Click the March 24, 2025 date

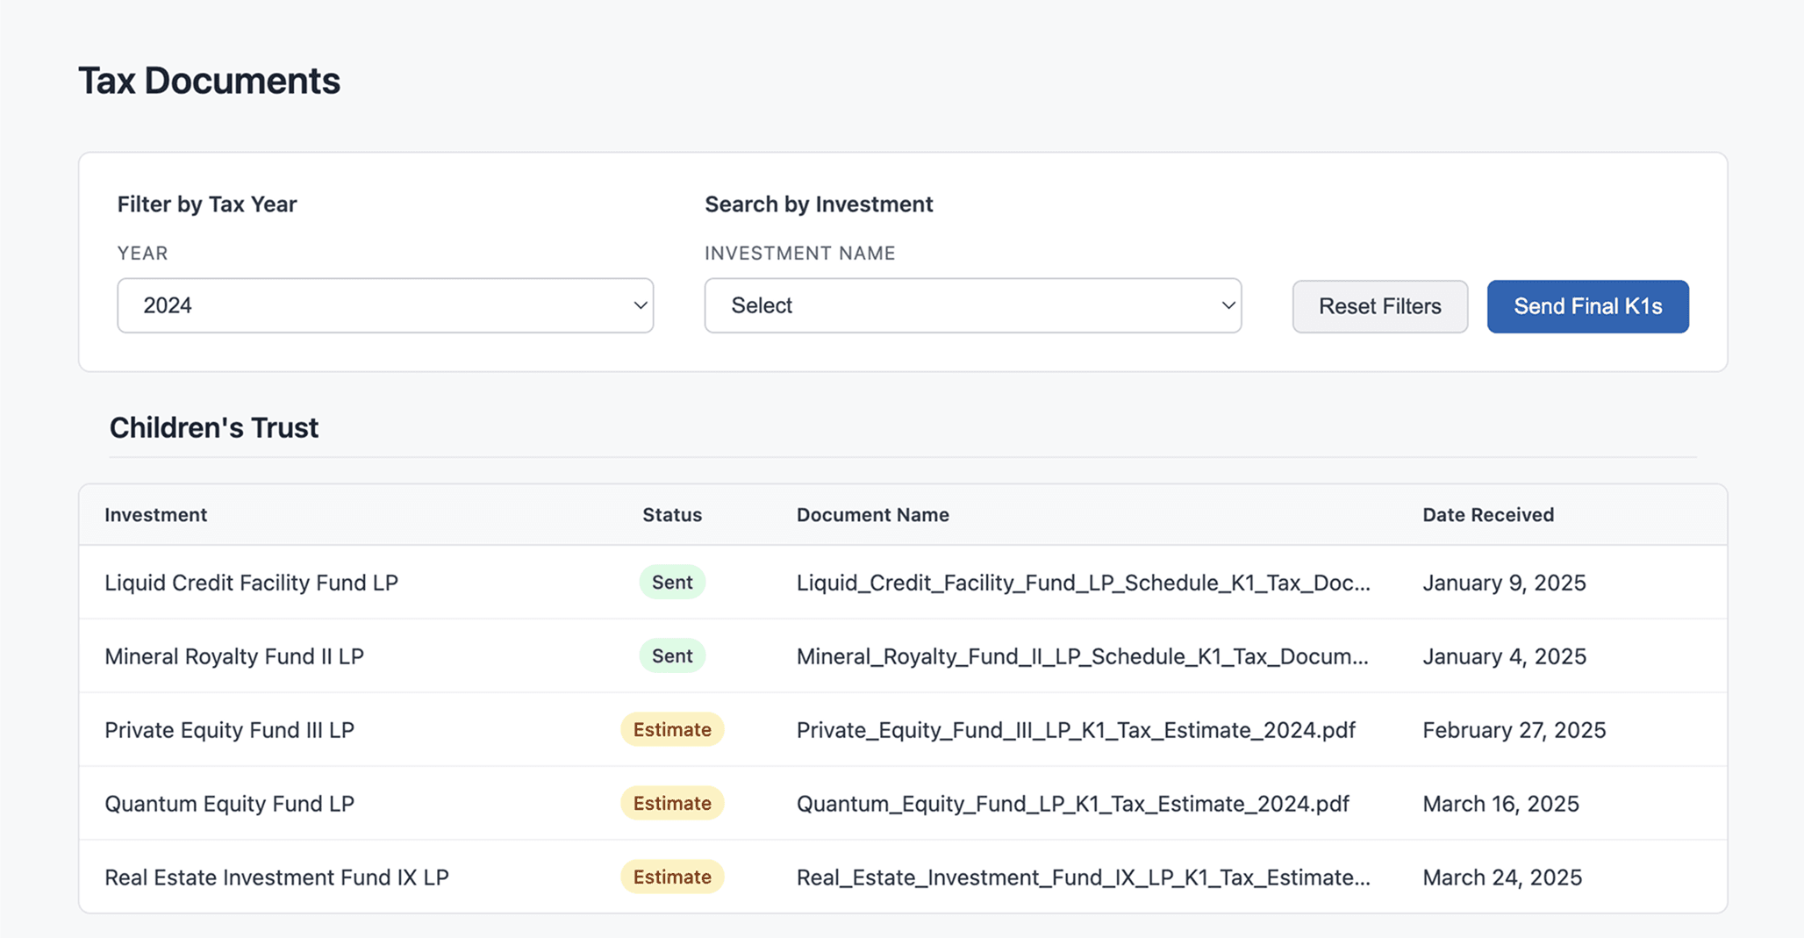[1503, 877]
